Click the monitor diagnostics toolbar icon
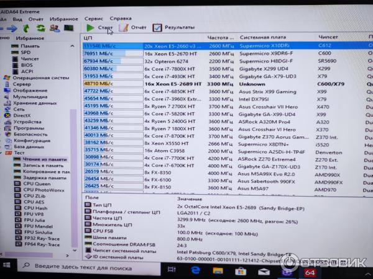 coord(69,28)
